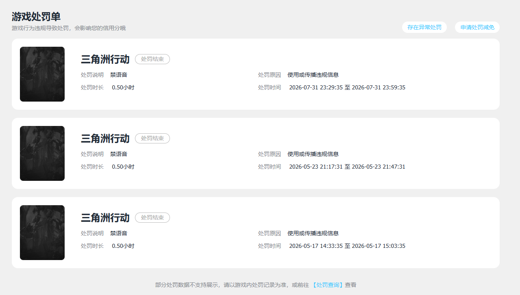The image size is (520, 295).
Task: Open game thumbnail of the 2026-05-17 penalty card
Action: (x=42, y=232)
